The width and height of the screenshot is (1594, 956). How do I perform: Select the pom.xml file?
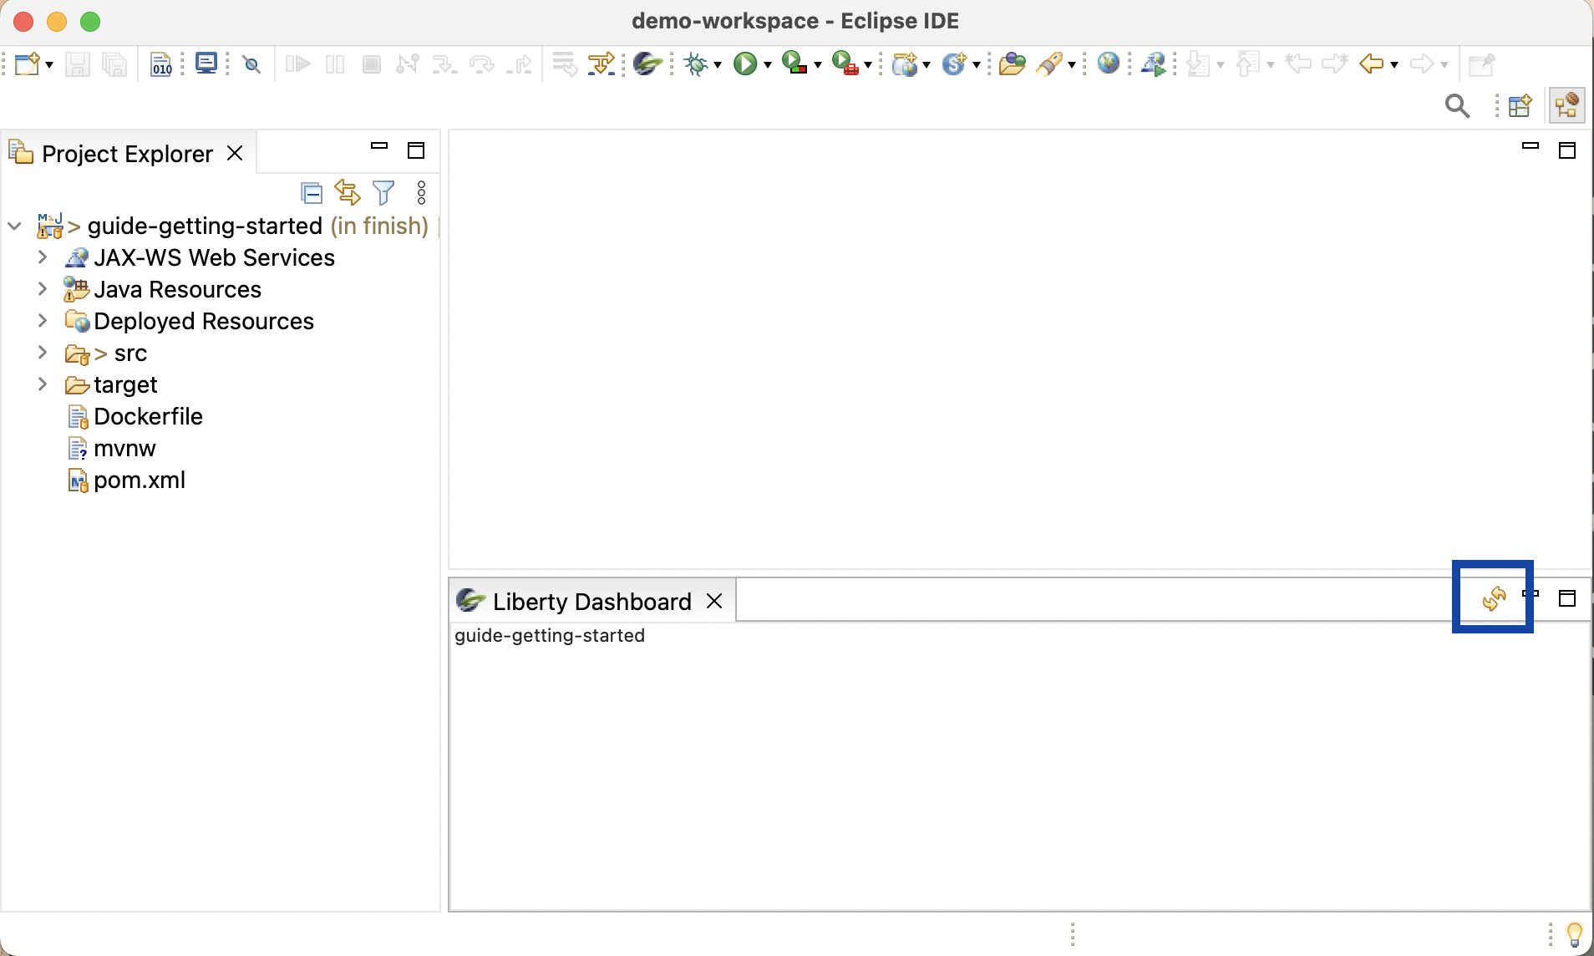coord(140,480)
